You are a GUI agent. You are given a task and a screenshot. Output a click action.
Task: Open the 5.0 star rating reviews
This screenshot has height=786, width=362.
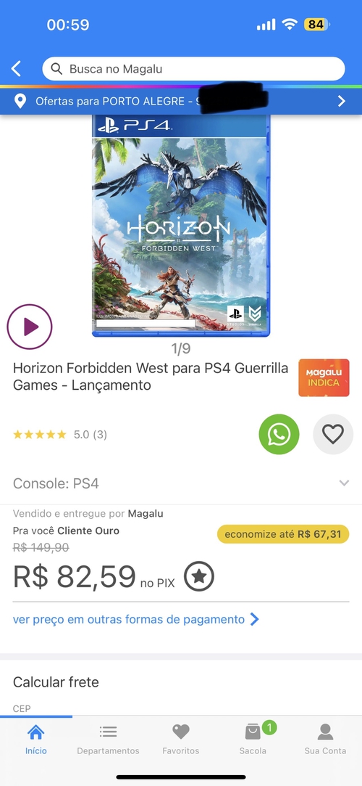tap(60, 435)
